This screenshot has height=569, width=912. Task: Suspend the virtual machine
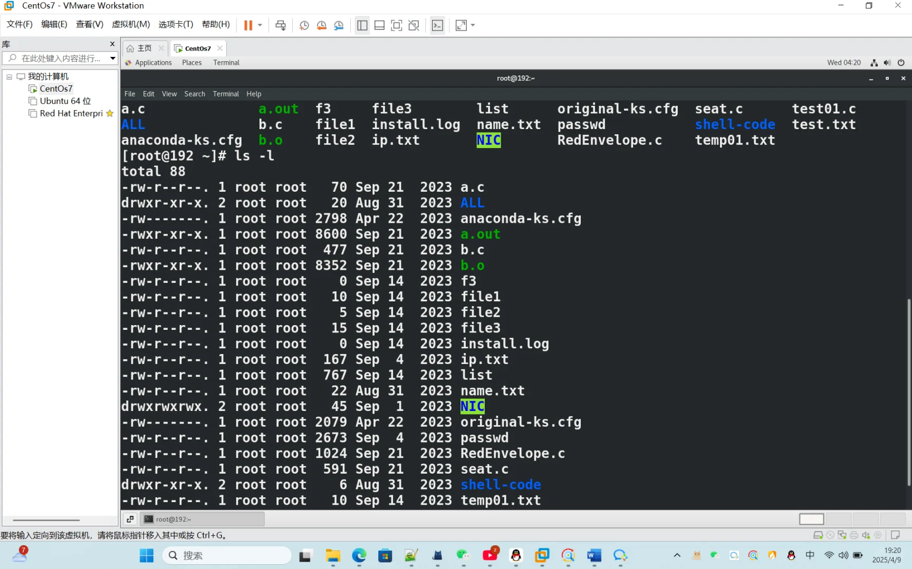click(x=248, y=25)
